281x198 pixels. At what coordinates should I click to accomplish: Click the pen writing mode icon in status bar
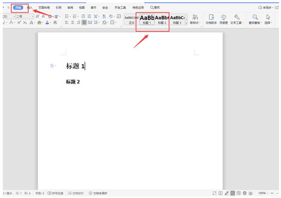click(227, 193)
